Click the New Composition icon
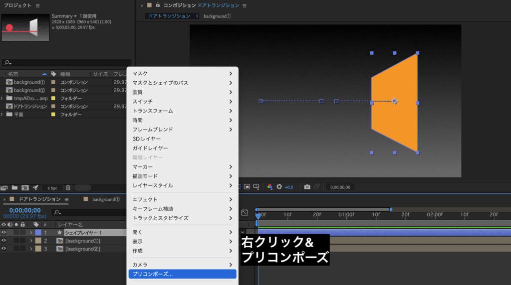This screenshot has height=285, width=511. pos(25,188)
